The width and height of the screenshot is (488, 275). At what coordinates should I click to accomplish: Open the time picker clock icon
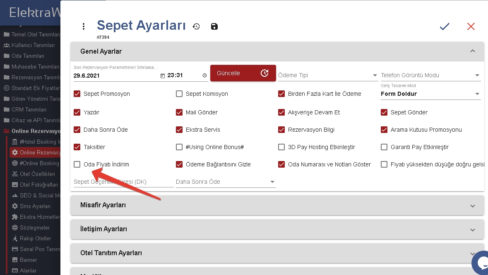(x=205, y=76)
